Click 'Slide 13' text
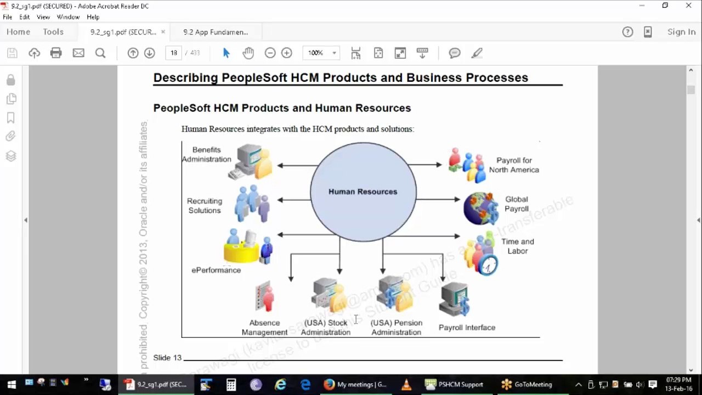702x395 pixels. [167, 358]
